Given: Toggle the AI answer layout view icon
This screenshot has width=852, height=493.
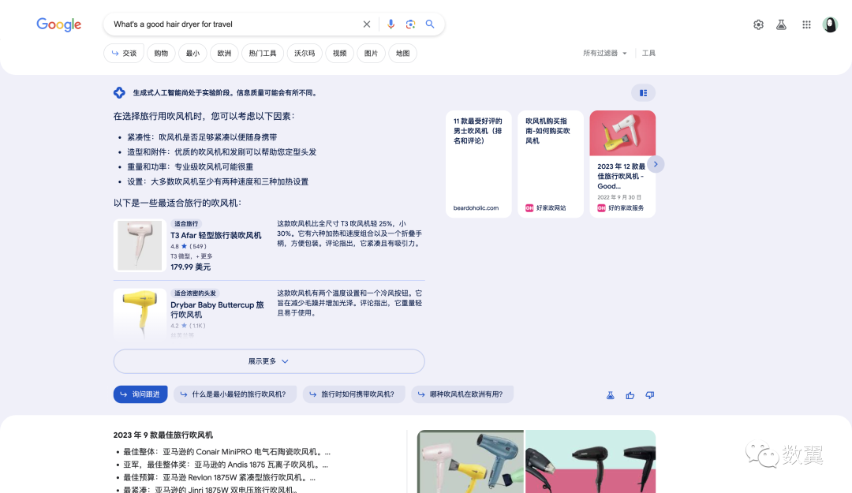Looking at the screenshot, I should (644, 93).
